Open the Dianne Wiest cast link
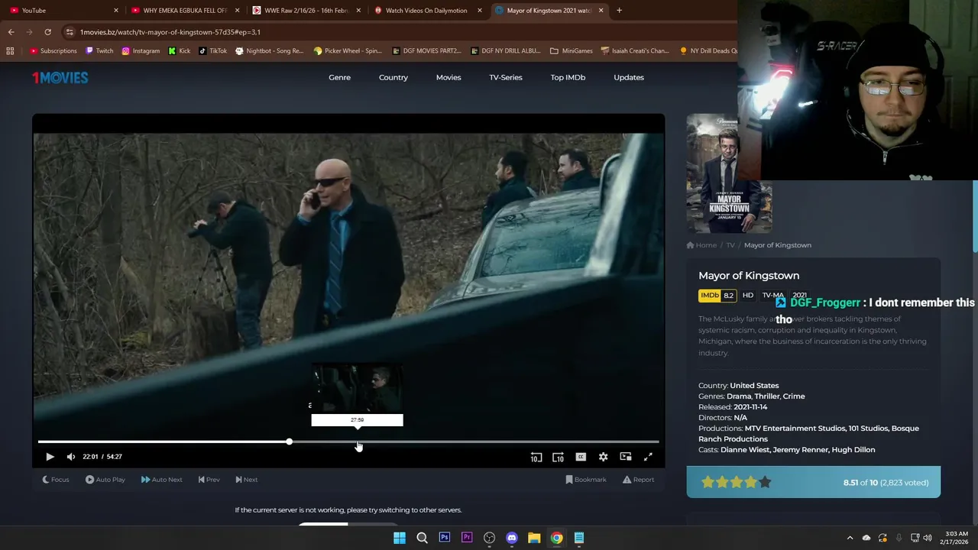This screenshot has width=978, height=550. [744, 450]
